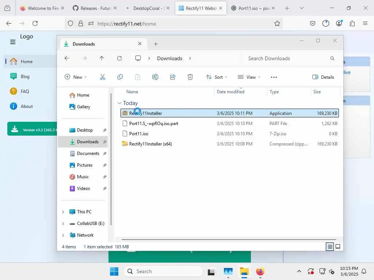
Task: Open the View dropdown menu
Action: tap(249, 77)
